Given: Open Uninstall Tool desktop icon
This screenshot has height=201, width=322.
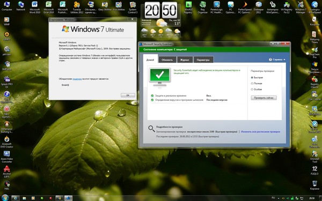Looking at the screenshot, I should point(314,157).
